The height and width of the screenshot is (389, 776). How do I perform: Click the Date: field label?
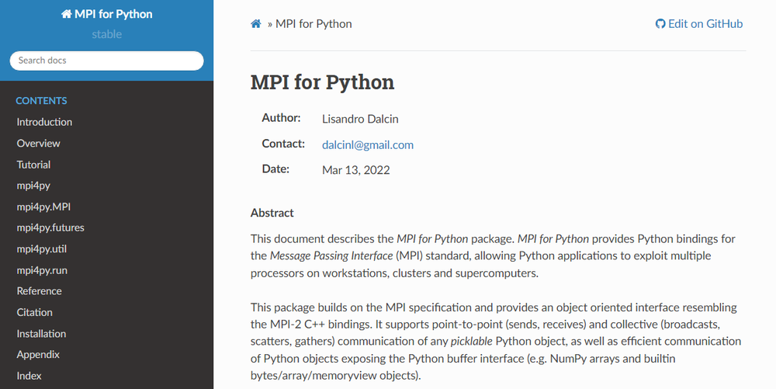pos(275,168)
